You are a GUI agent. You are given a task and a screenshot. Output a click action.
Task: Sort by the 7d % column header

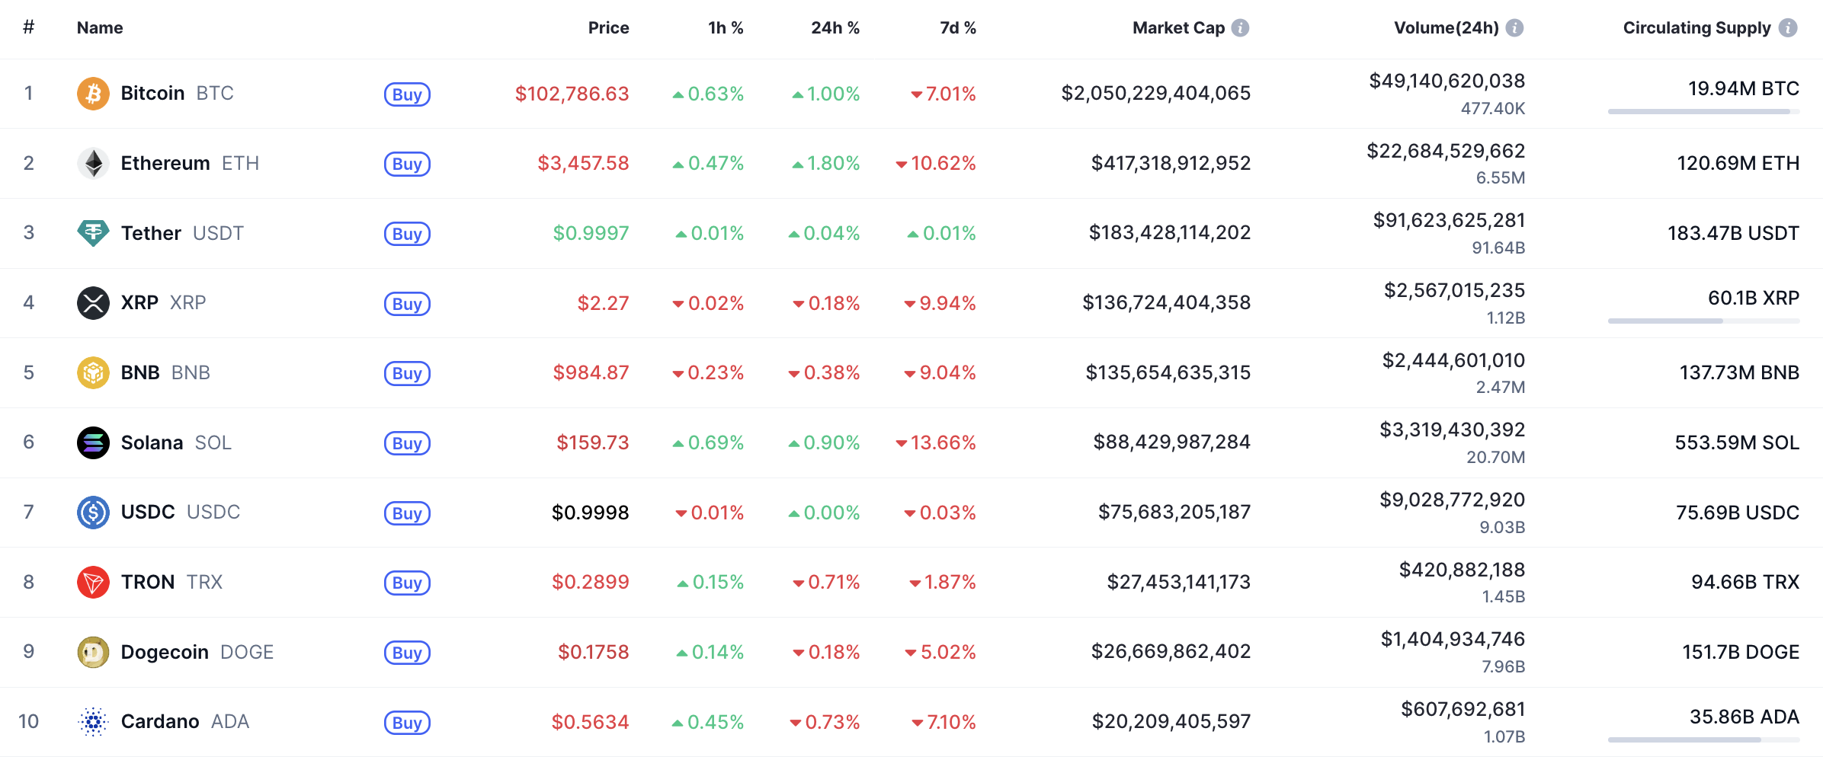[957, 28]
